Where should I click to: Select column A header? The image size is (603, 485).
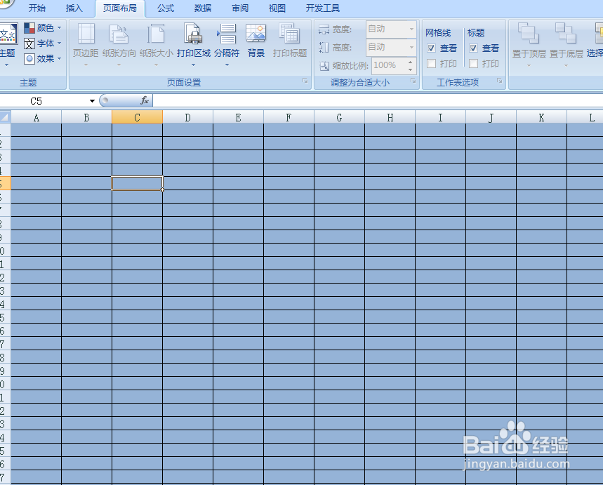[x=36, y=117]
